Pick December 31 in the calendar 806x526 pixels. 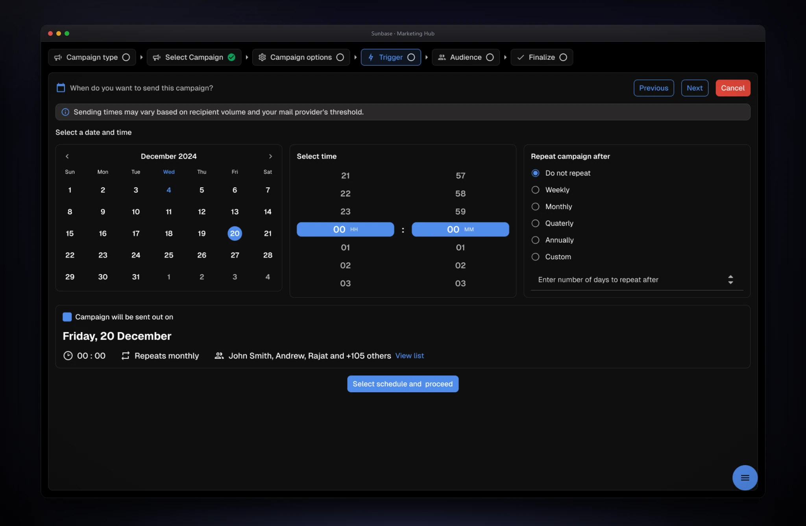coord(136,277)
